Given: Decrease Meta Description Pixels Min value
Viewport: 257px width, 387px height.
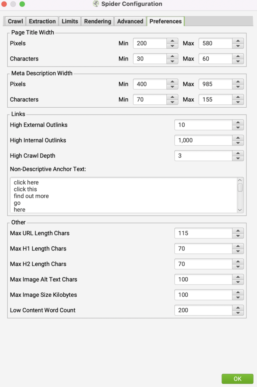Looking at the screenshot, I should [172, 87].
